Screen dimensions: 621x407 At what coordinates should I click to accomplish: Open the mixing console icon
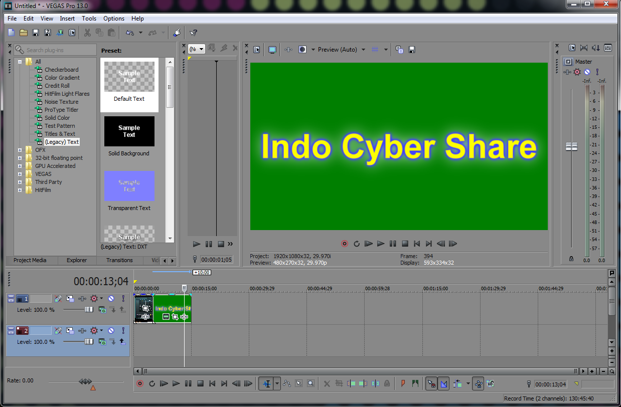[x=607, y=48]
